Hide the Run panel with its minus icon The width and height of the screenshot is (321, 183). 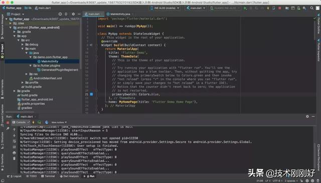point(313,116)
